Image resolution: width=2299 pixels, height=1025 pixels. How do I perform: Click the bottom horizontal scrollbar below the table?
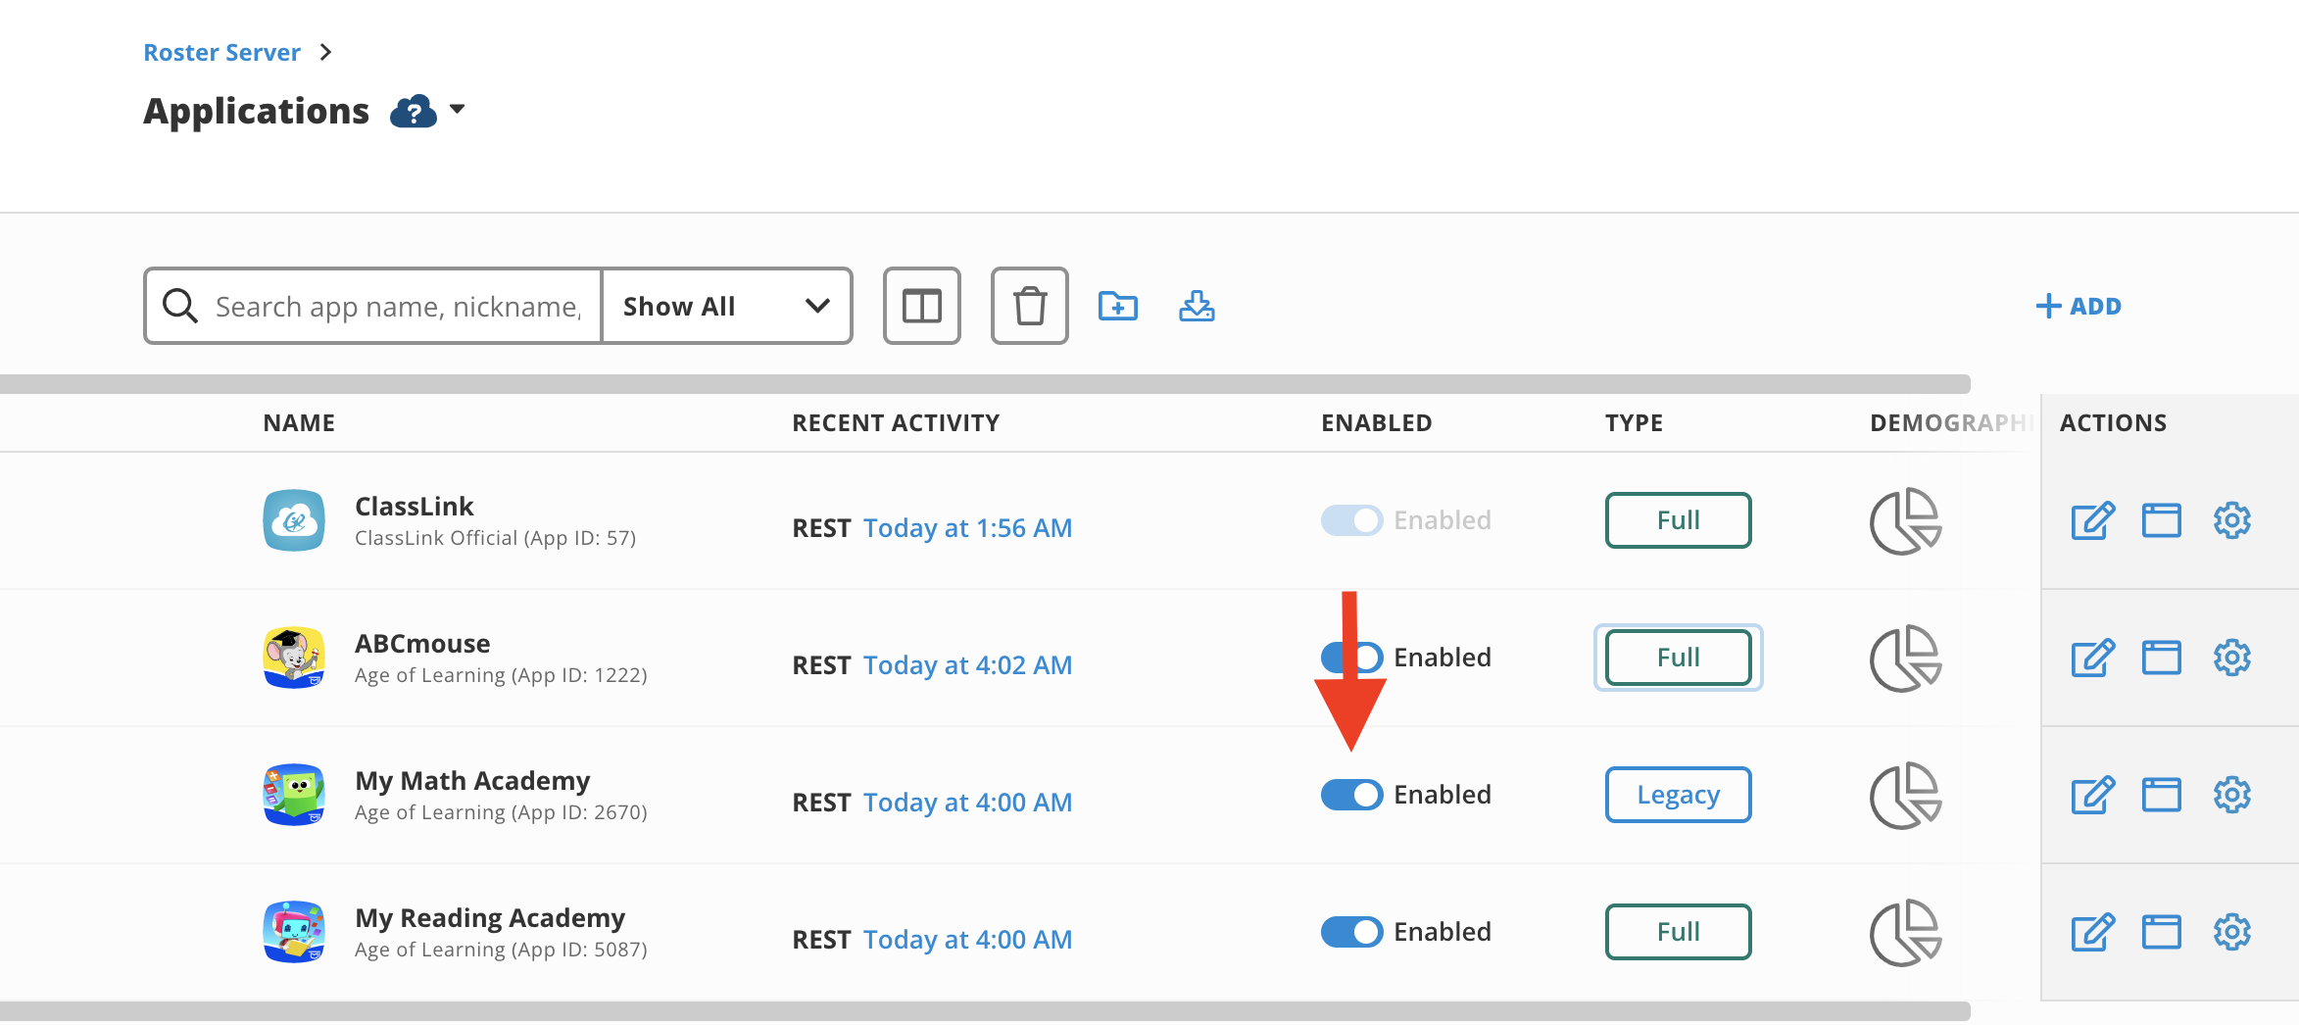click(985, 1011)
